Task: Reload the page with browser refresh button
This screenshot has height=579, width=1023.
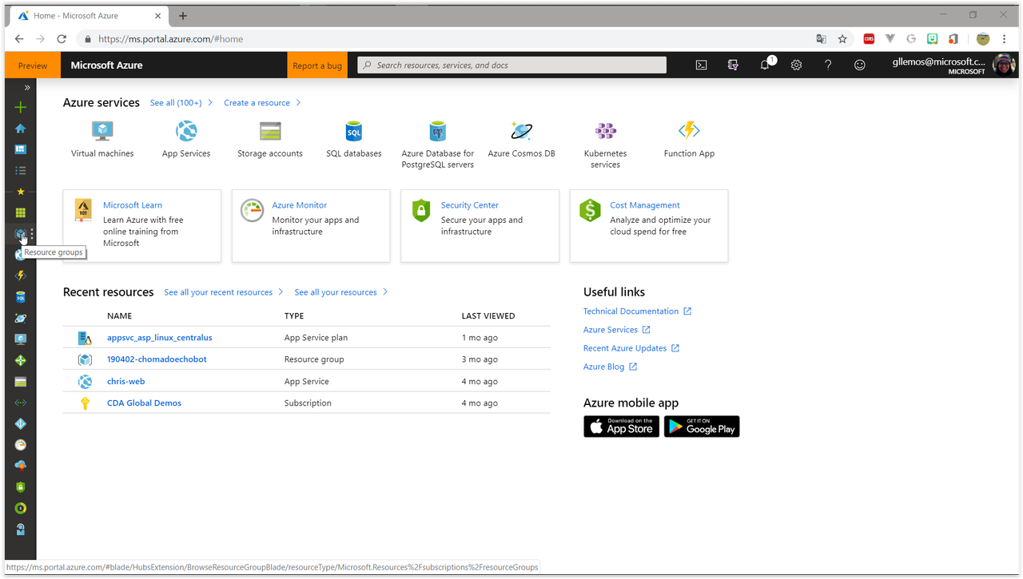Action: 62,38
